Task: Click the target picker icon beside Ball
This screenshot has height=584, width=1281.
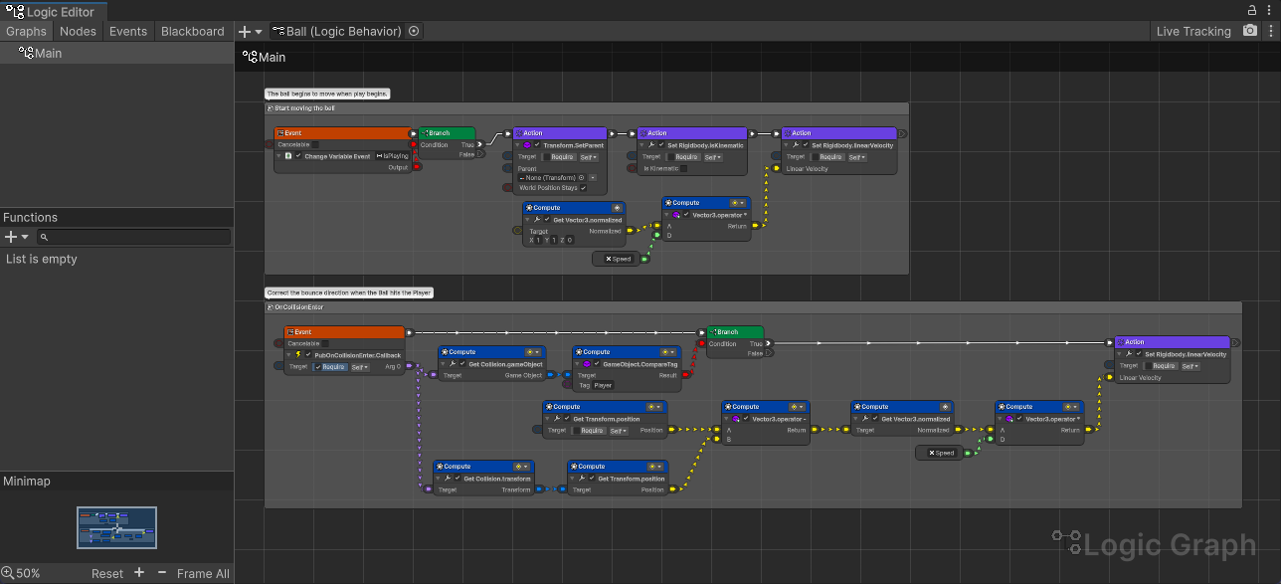Action: pyautogui.click(x=414, y=31)
